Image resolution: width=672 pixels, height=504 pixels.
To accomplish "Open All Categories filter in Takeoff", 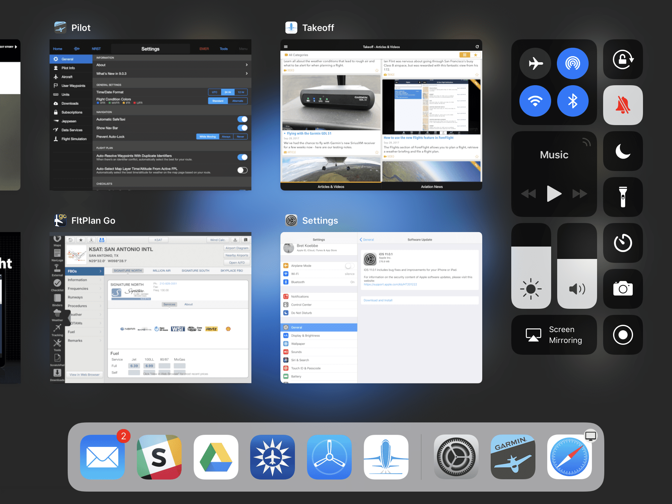I will 296,55.
